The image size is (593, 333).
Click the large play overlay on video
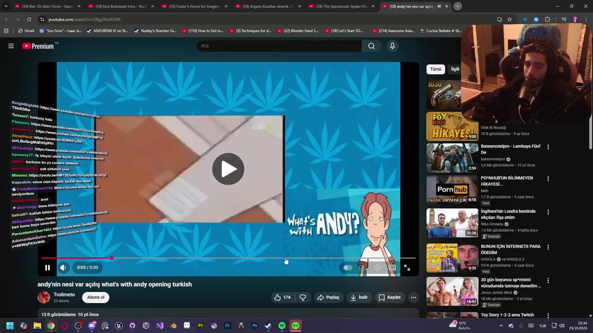tap(228, 169)
